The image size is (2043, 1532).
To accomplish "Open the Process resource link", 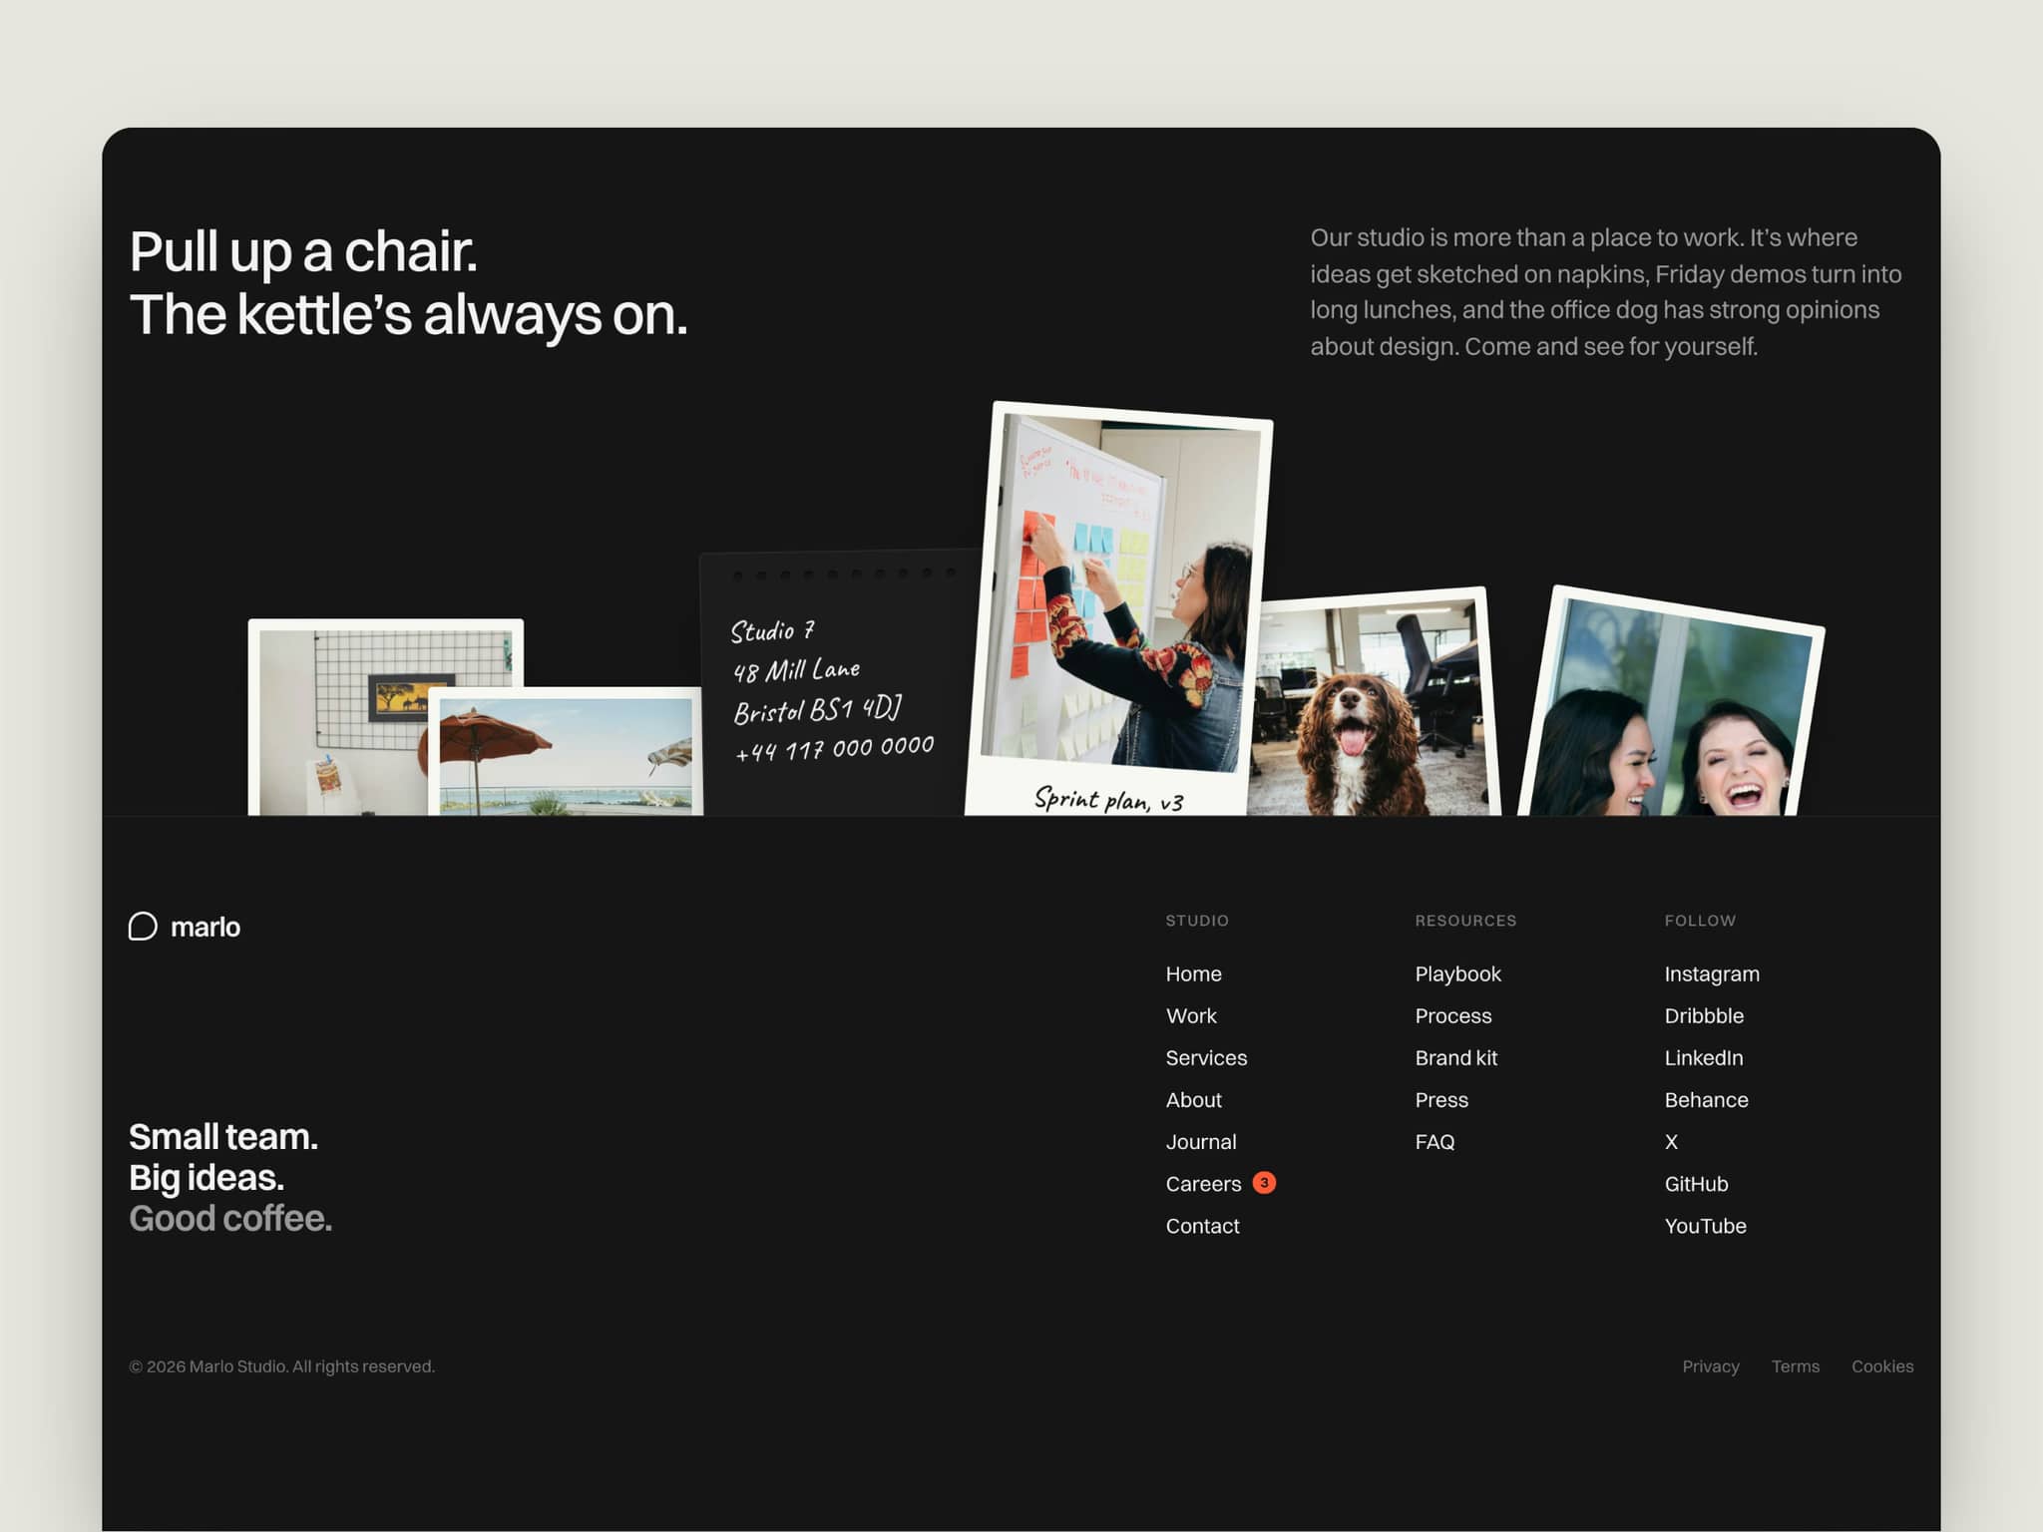I will [1452, 1015].
